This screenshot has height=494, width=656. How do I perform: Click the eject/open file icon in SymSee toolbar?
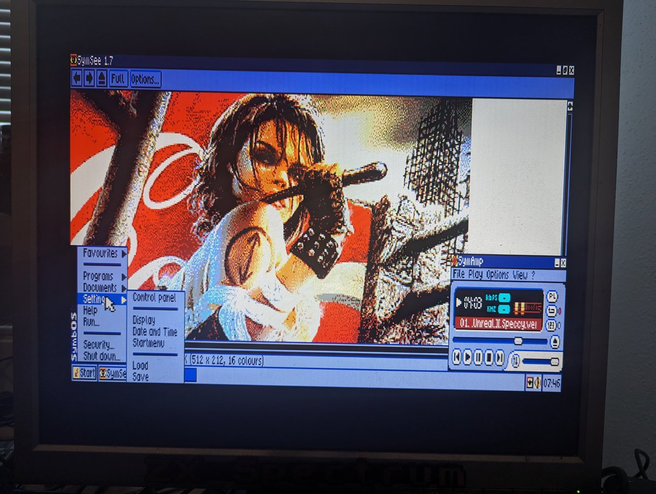102,79
